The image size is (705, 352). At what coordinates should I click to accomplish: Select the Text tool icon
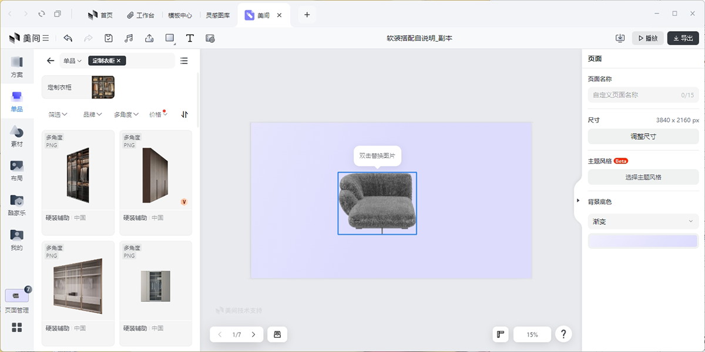190,38
